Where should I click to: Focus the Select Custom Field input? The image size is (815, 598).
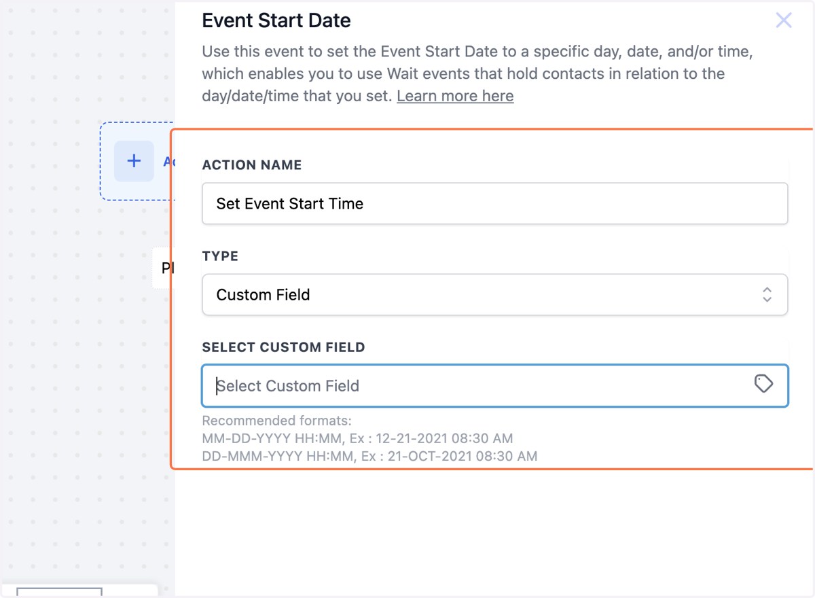495,386
